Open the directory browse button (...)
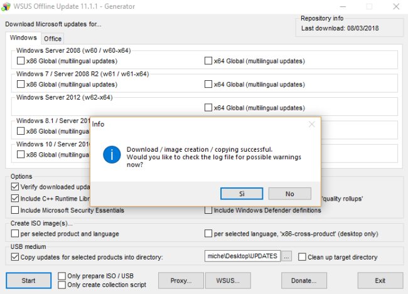 pyautogui.click(x=286, y=257)
